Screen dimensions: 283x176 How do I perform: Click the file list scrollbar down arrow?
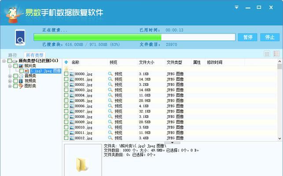[x=279, y=139]
